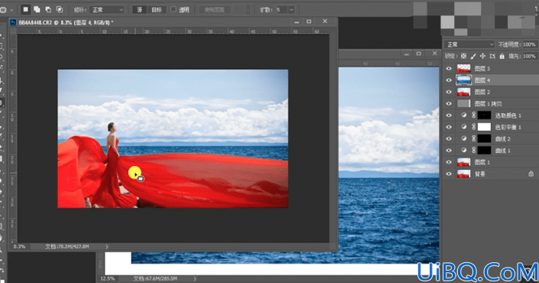Click mask link icon of 色彩平衡 1
This screenshot has width=539, height=283.
click(x=473, y=127)
